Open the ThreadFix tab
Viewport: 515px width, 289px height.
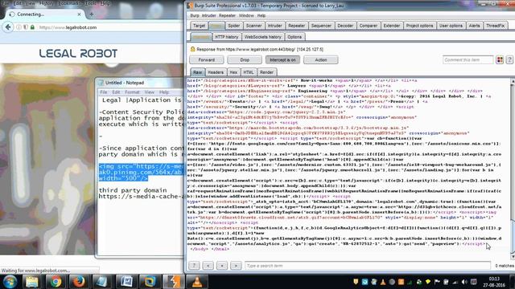495,26
